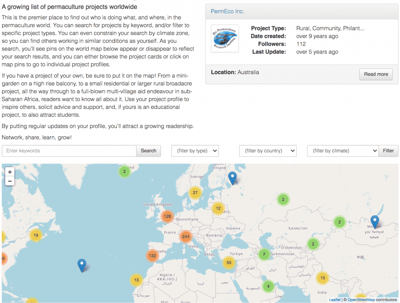Open the 128 cluster near United Kingdom

coord(167,216)
